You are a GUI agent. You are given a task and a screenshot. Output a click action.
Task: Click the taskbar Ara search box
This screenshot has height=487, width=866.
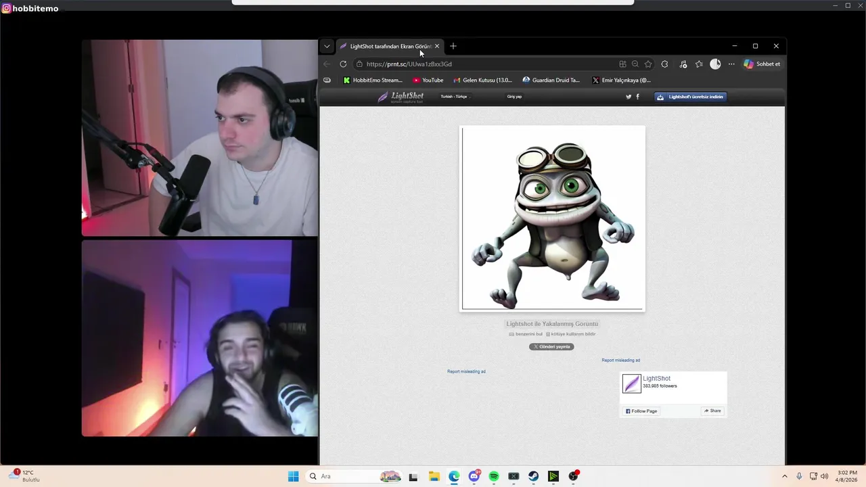[355, 476]
